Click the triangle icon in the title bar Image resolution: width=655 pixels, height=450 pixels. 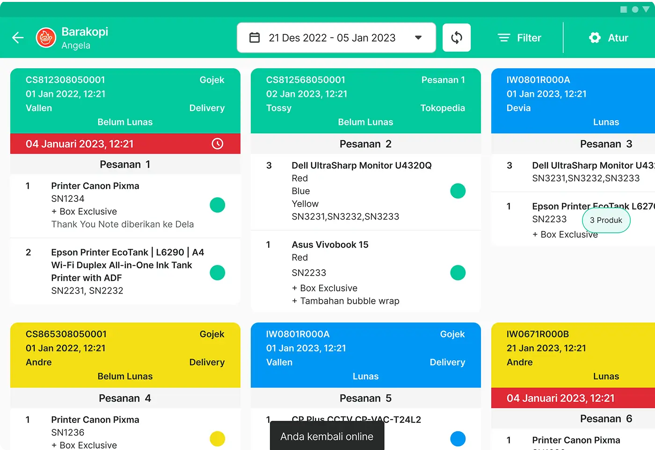click(x=646, y=9)
